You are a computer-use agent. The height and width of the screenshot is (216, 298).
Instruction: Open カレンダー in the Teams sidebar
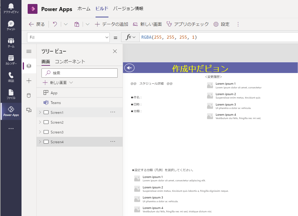(11, 60)
